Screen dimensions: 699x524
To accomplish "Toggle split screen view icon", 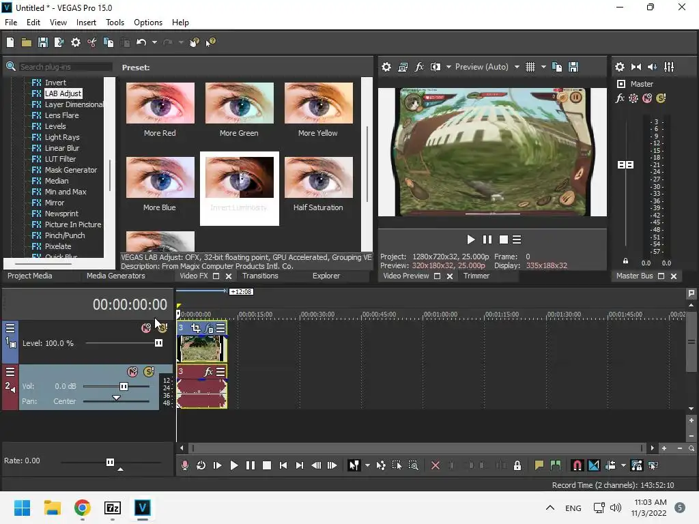I will click(x=436, y=67).
